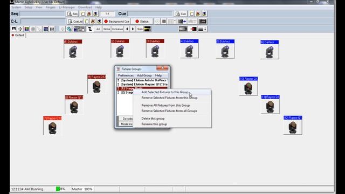Click the All fixture selection button
Image resolution: width=345 pixels, height=194 pixels.
point(98,29)
